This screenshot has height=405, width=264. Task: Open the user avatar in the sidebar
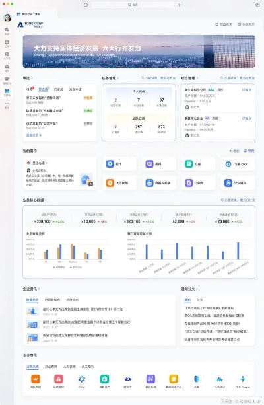point(7,18)
